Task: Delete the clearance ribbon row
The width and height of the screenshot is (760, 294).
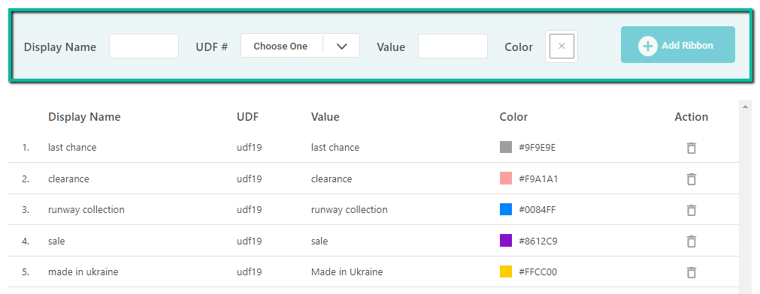Action: 692,179
